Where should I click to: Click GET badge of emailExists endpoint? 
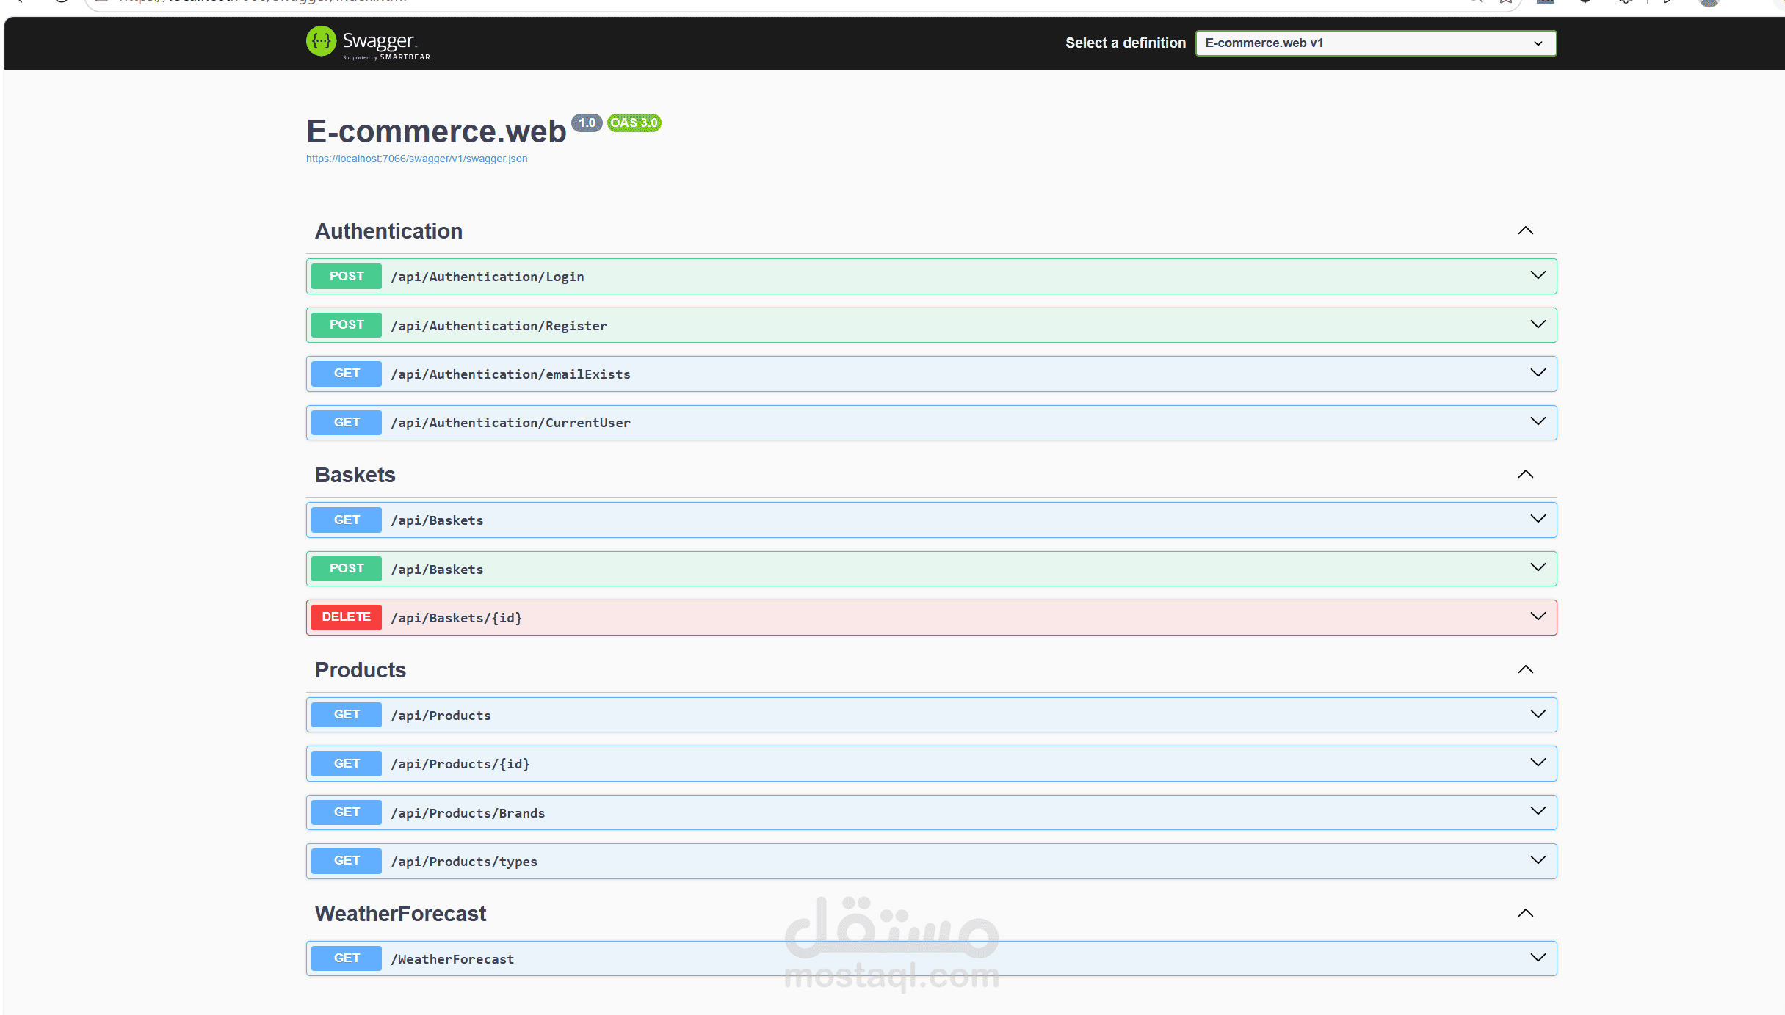347,374
